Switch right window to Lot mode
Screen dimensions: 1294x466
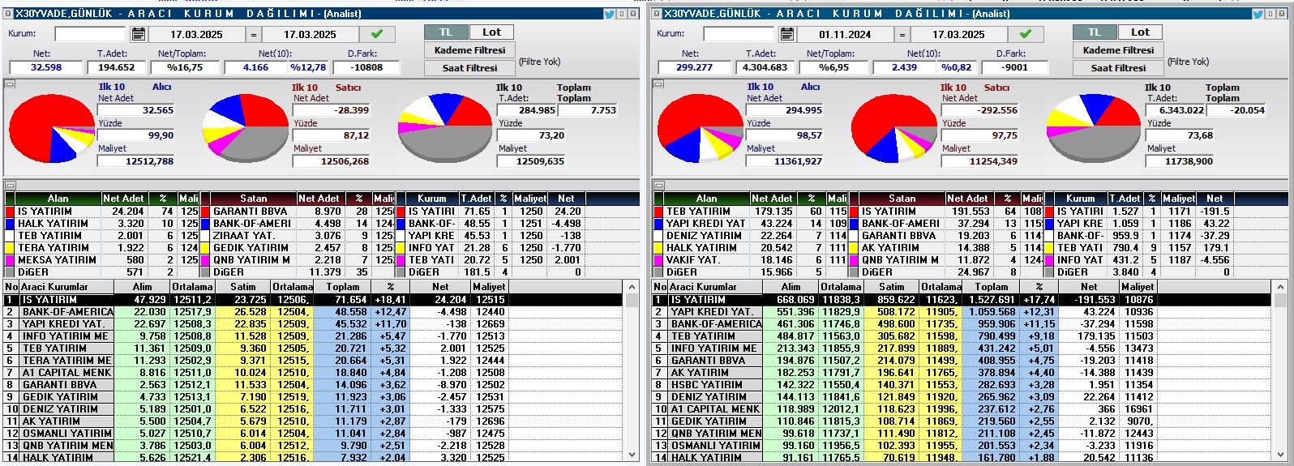[1140, 32]
